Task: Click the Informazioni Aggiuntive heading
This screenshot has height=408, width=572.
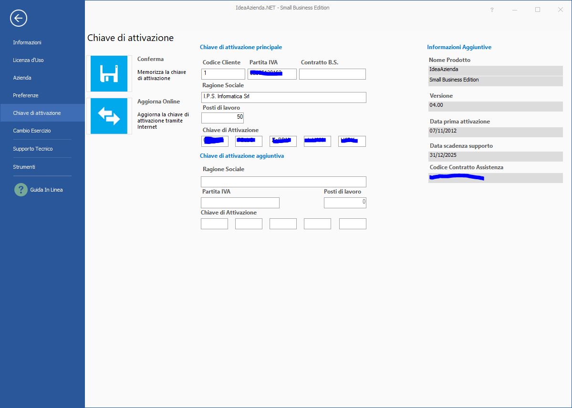Action: 459,47
